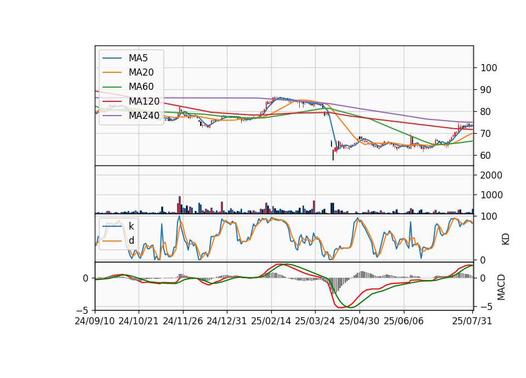Screen dimensions: 526x378
Task: Click the lowest candlestick wick in early April
Action: pos(333,155)
